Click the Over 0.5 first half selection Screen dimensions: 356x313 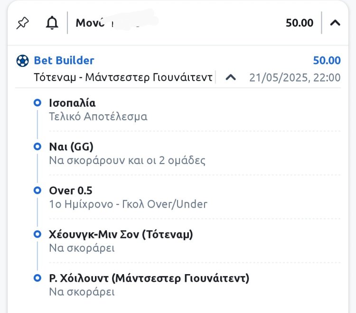point(71,191)
